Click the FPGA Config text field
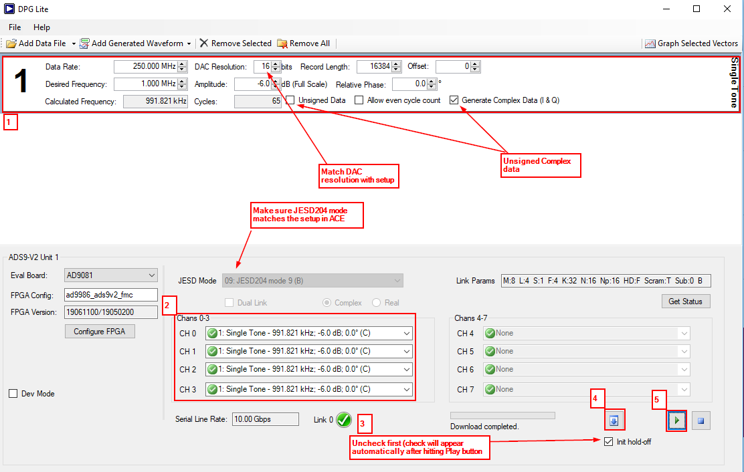 [x=111, y=295]
